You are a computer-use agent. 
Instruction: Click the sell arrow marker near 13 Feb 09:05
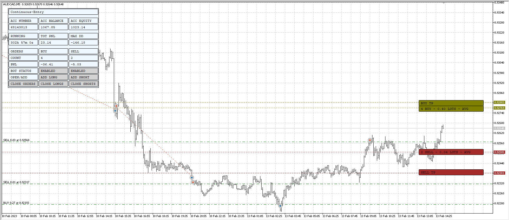370,140
